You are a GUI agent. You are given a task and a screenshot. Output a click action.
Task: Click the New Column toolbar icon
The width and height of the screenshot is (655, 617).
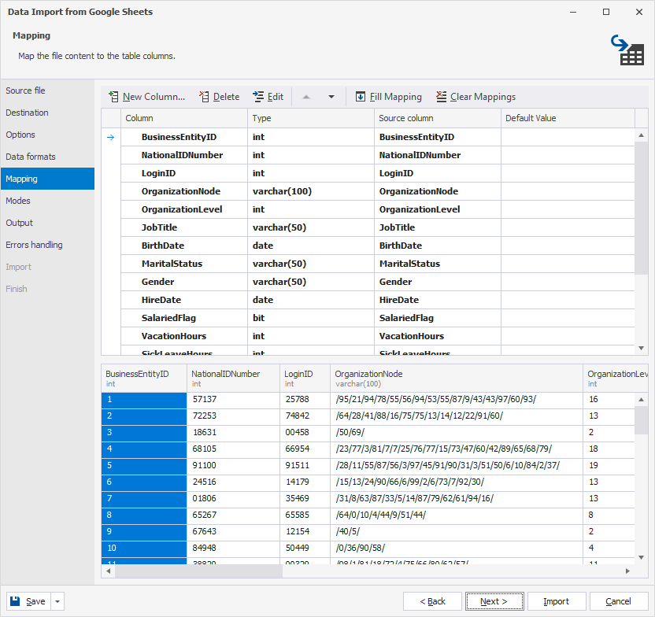pyautogui.click(x=113, y=97)
